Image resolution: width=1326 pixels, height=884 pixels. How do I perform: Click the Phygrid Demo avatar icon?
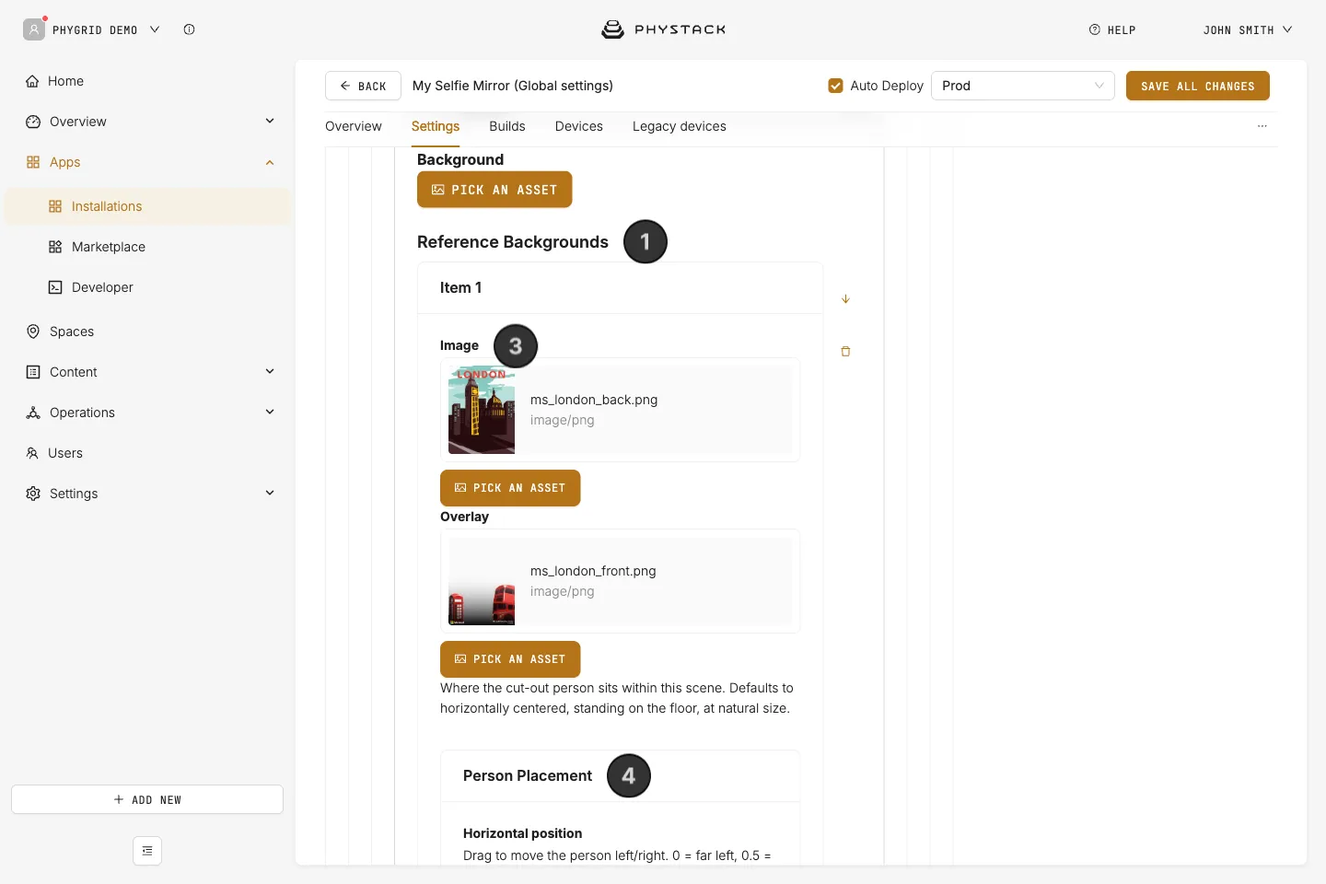tap(34, 29)
